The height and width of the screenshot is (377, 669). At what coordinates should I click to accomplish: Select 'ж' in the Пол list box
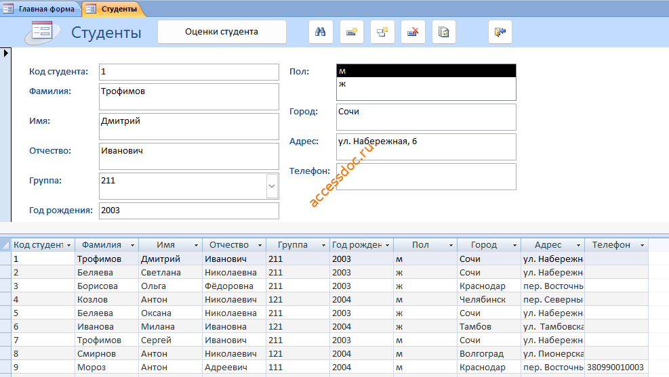[x=426, y=84]
